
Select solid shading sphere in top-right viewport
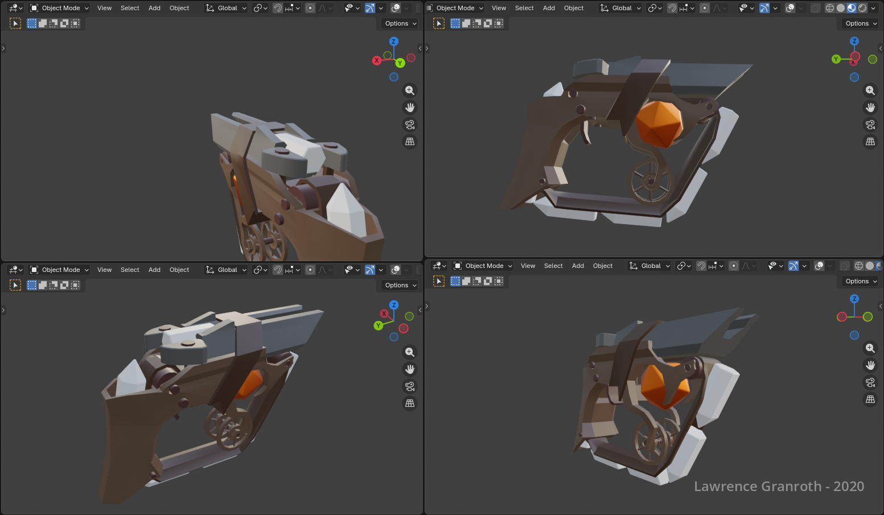coord(840,8)
